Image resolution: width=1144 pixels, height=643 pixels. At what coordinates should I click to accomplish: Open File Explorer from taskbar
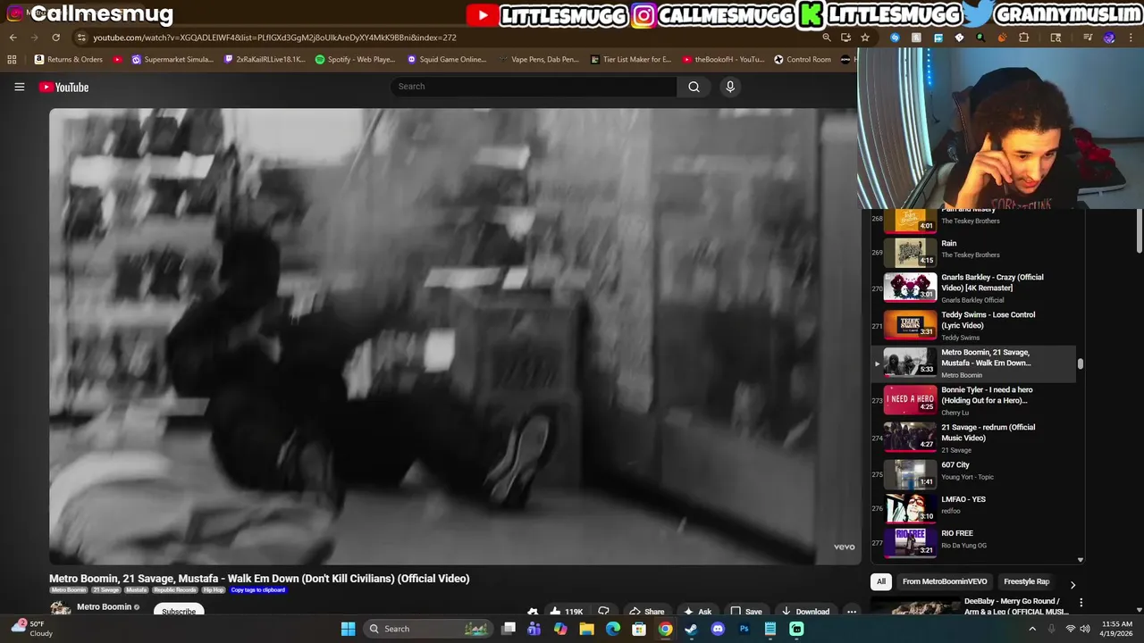pyautogui.click(x=586, y=629)
